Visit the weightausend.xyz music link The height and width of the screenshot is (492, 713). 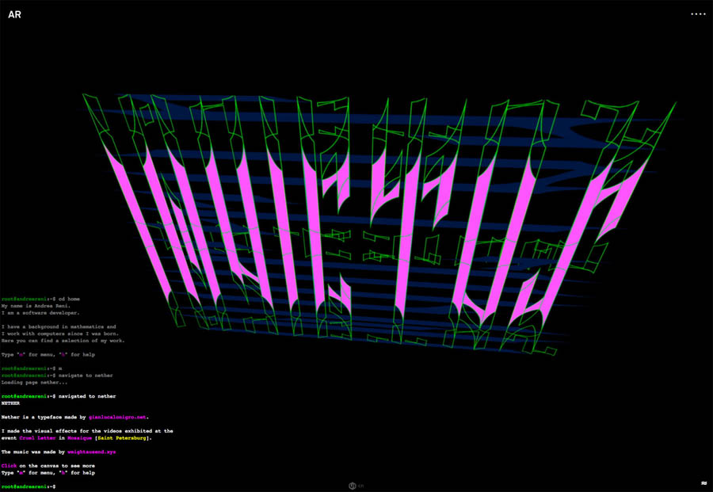[x=92, y=452]
